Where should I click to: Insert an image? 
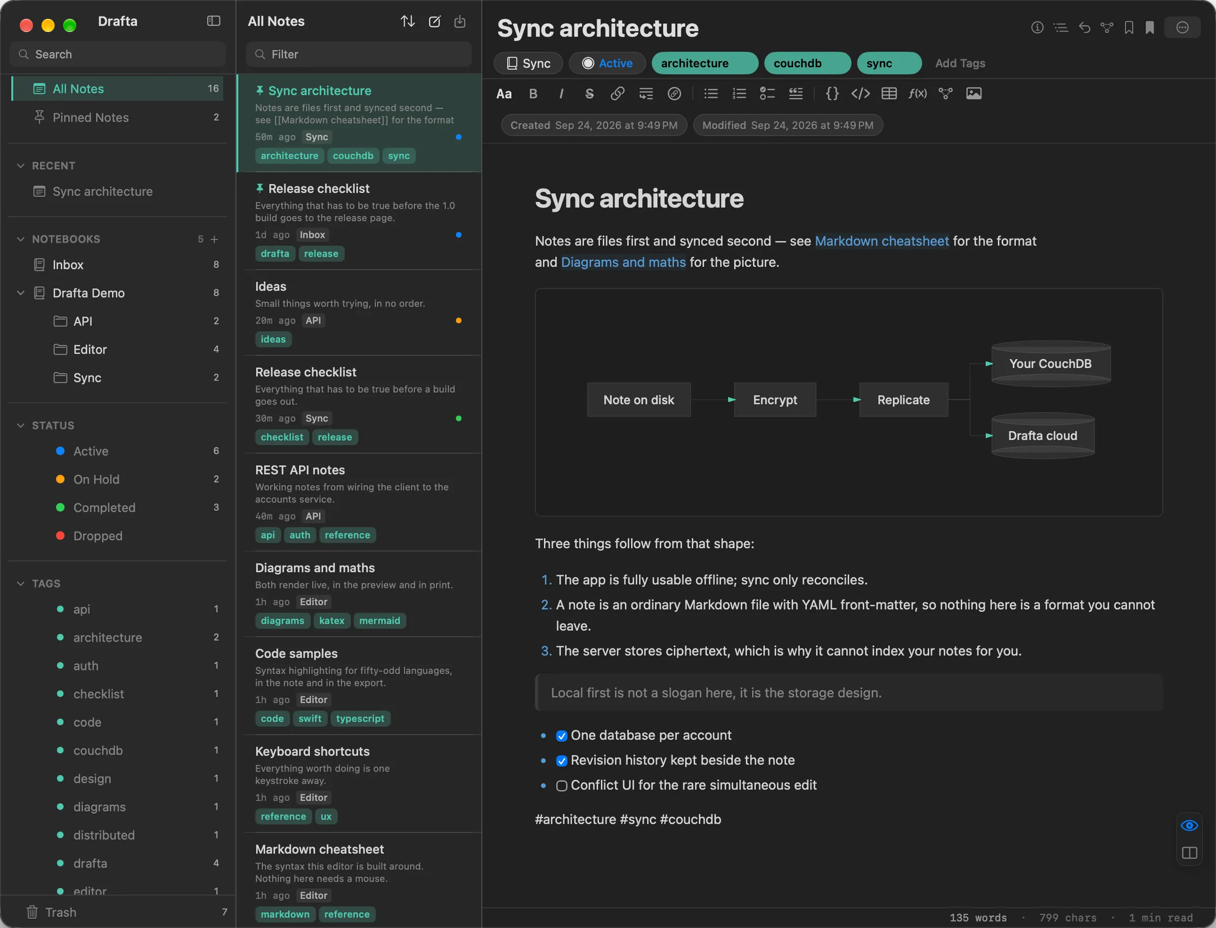[973, 94]
